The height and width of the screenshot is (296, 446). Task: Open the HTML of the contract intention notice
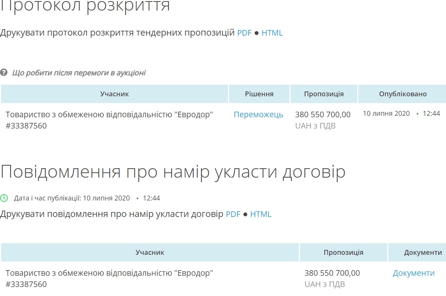[x=261, y=214]
